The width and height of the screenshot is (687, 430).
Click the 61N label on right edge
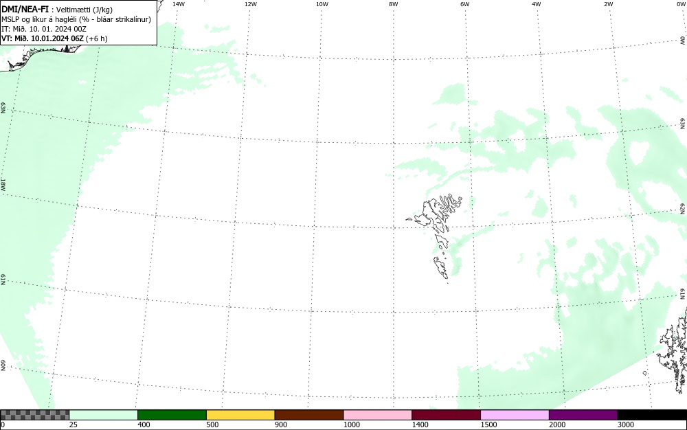pyautogui.click(x=683, y=294)
